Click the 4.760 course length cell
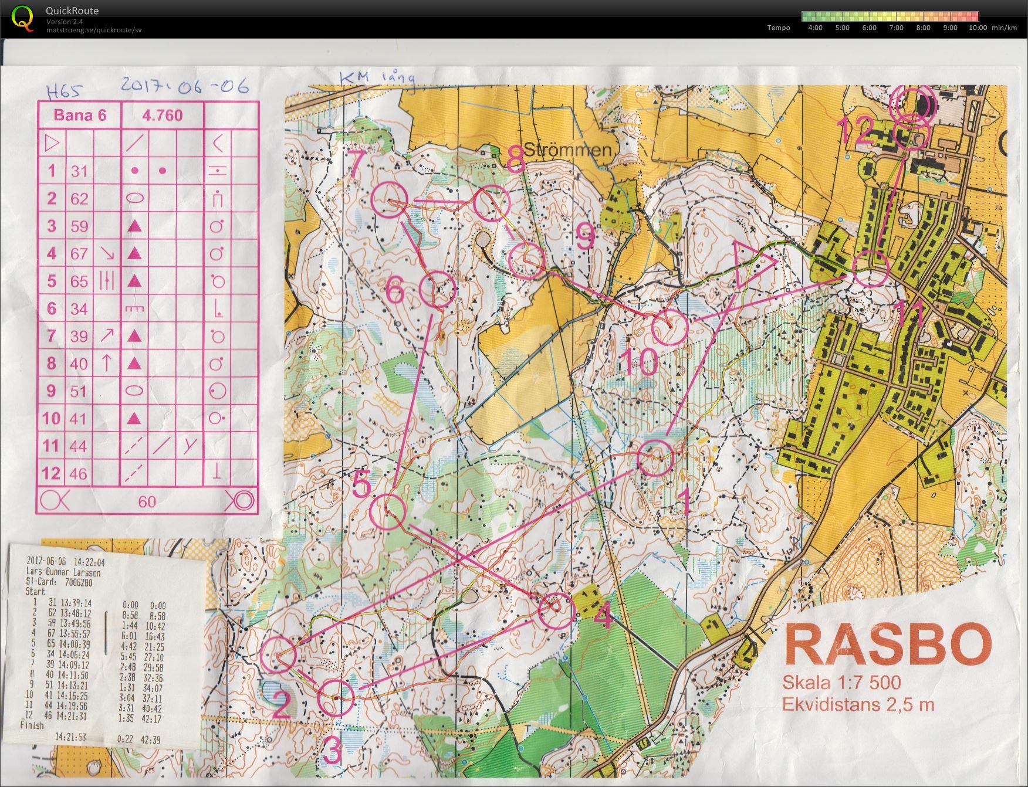This screenshot has width=1028, height=787. (163, 115)
